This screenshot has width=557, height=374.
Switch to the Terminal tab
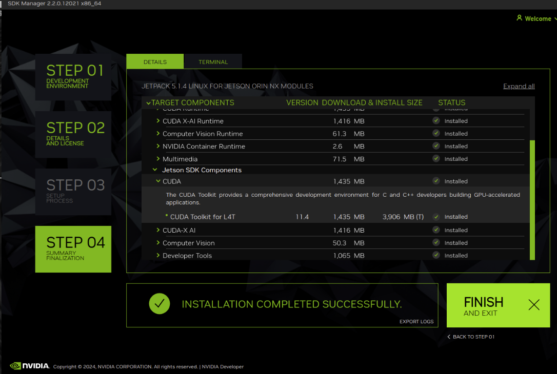[x=213, y=61]
